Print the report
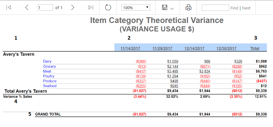The image size is (273, 127). click(x=188, y=8)
